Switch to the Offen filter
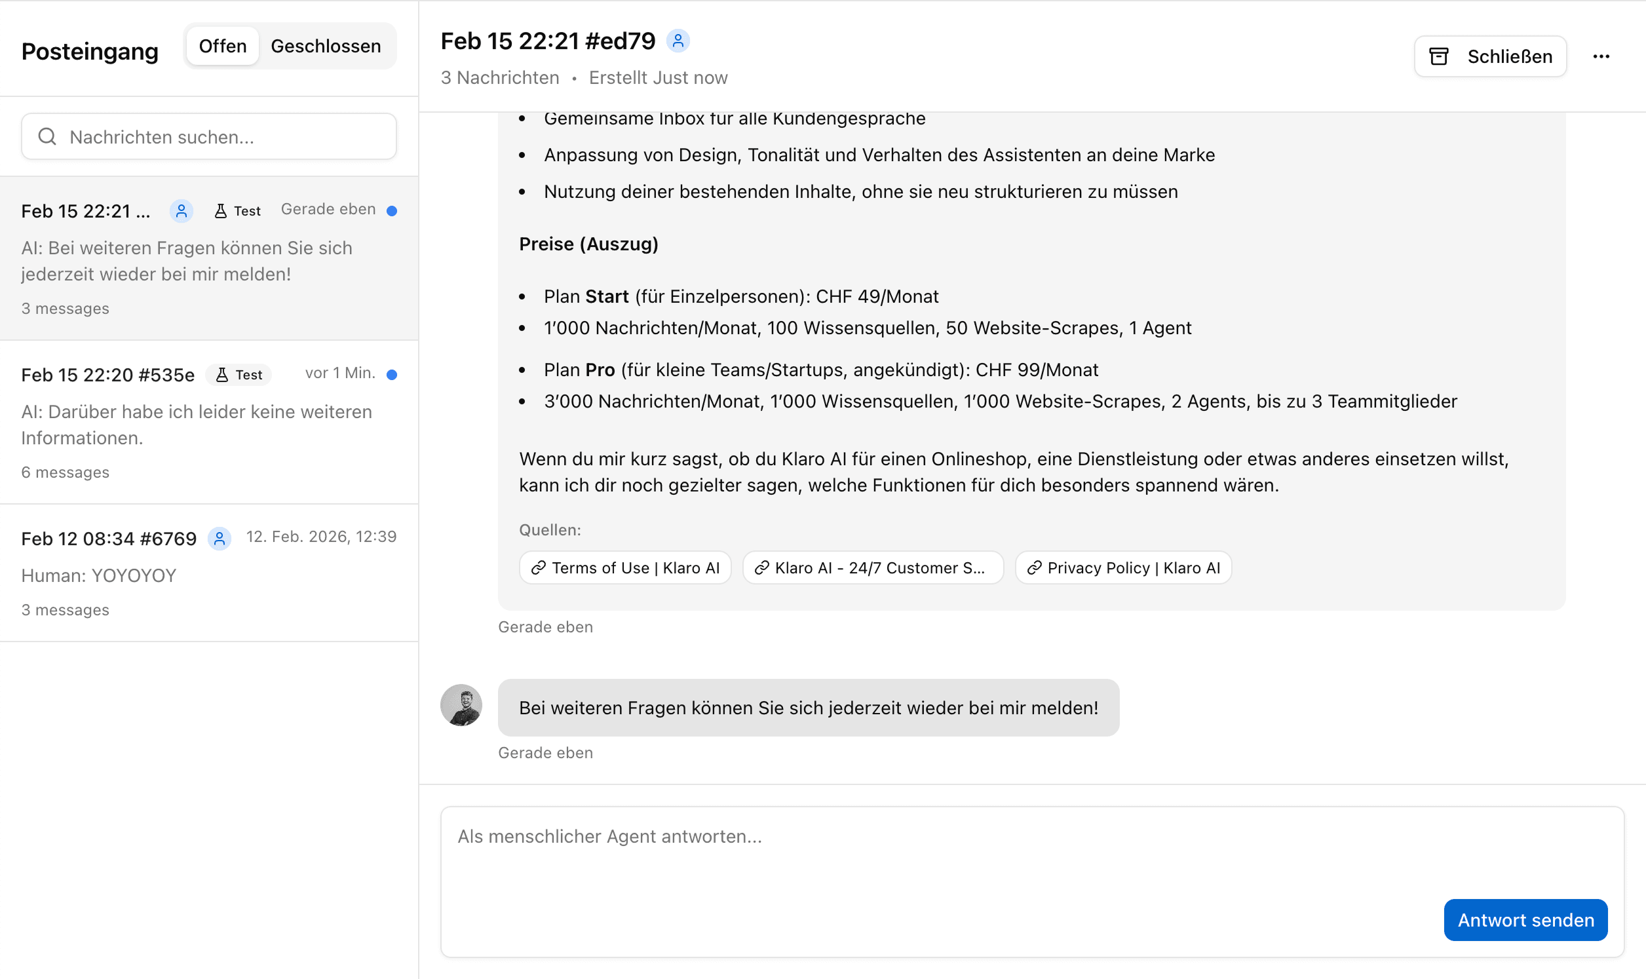This screenshot has width=1646, height=979. coord(223,45)
